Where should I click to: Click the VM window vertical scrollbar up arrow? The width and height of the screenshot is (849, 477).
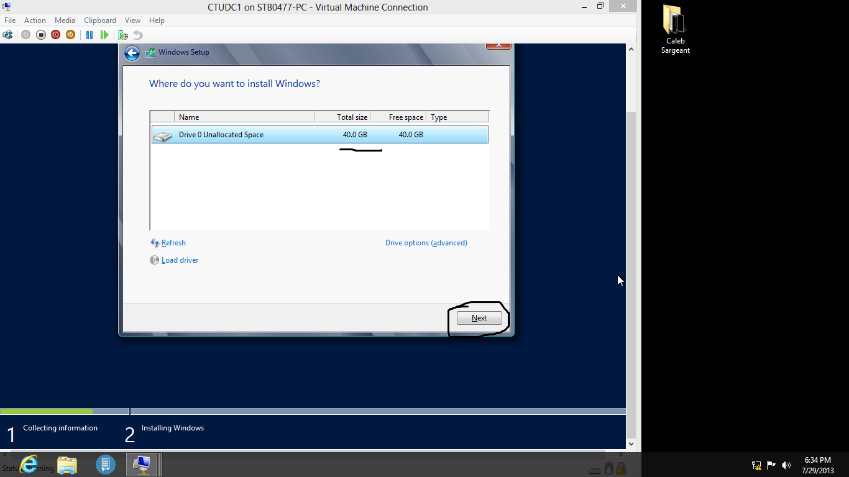pyautogui.click(x=631, y=49)
